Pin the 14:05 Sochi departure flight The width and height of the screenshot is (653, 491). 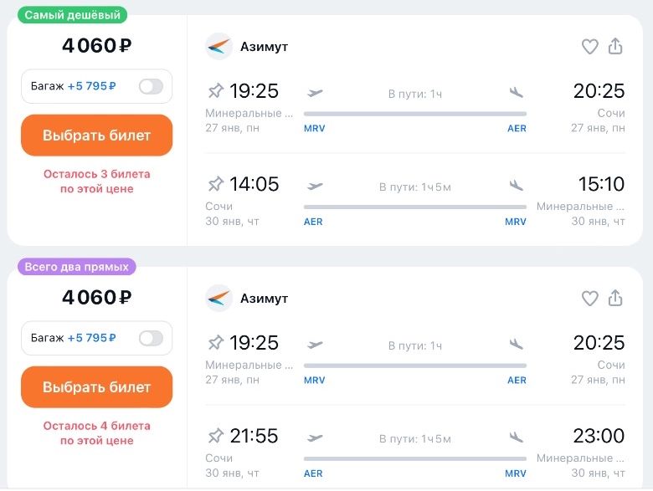coord(216,184)
